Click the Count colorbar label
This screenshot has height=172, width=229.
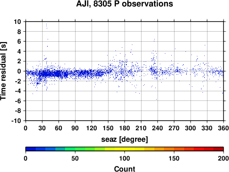click(125, 169)
